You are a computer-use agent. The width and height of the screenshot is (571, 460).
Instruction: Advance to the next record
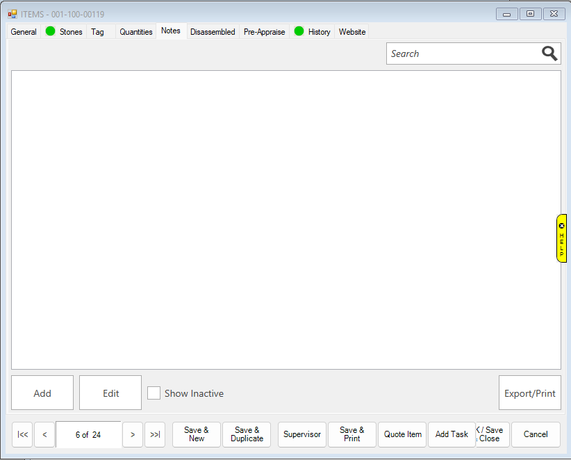pos(133,434)
